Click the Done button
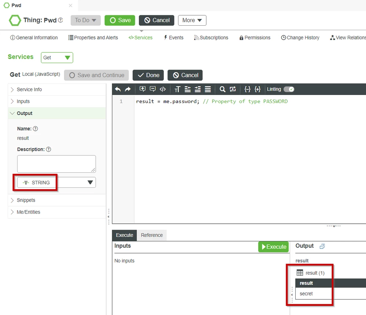 (x=148, y=75)
